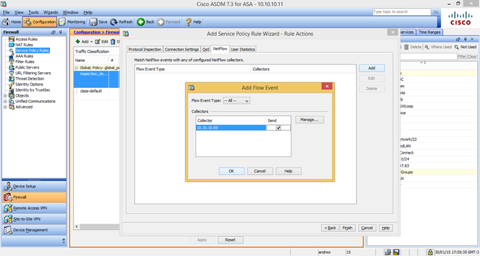Open the Window menu

[71, 12]
